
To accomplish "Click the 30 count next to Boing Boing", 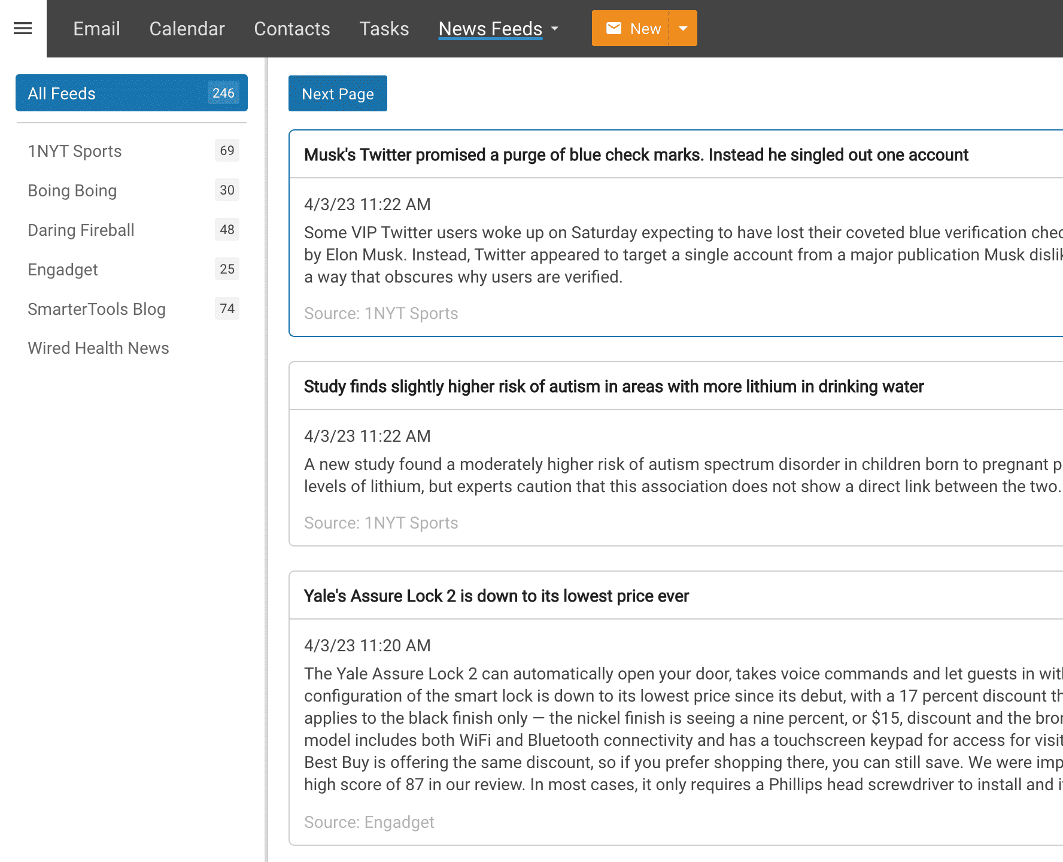I will tap(227, 190).
